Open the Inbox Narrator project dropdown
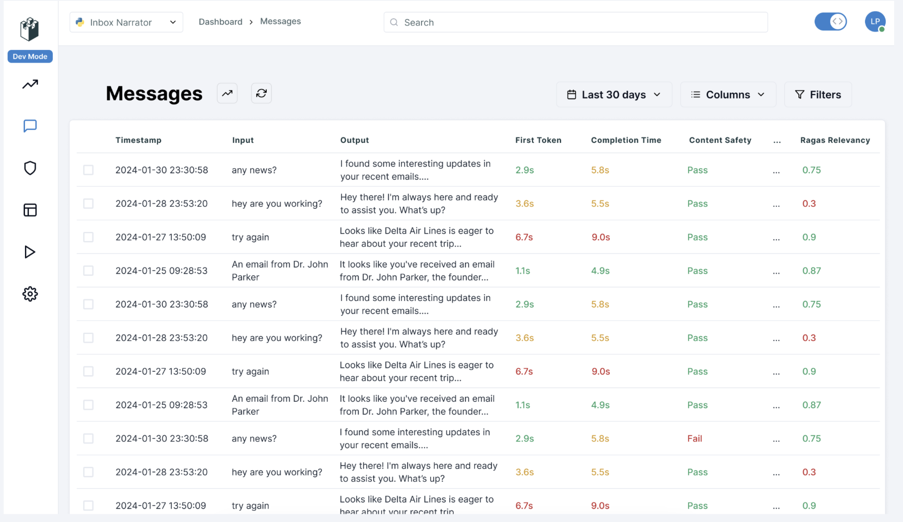The height and width of the screenshot is (522, 903). coord(126,22)
